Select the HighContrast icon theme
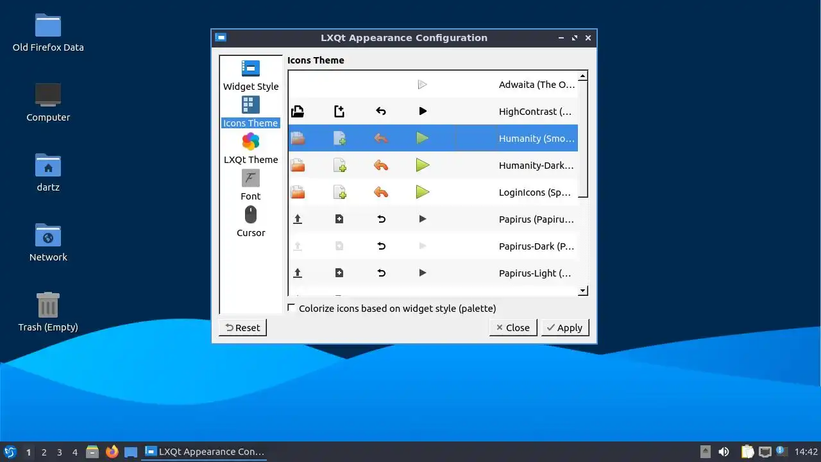 433,112
